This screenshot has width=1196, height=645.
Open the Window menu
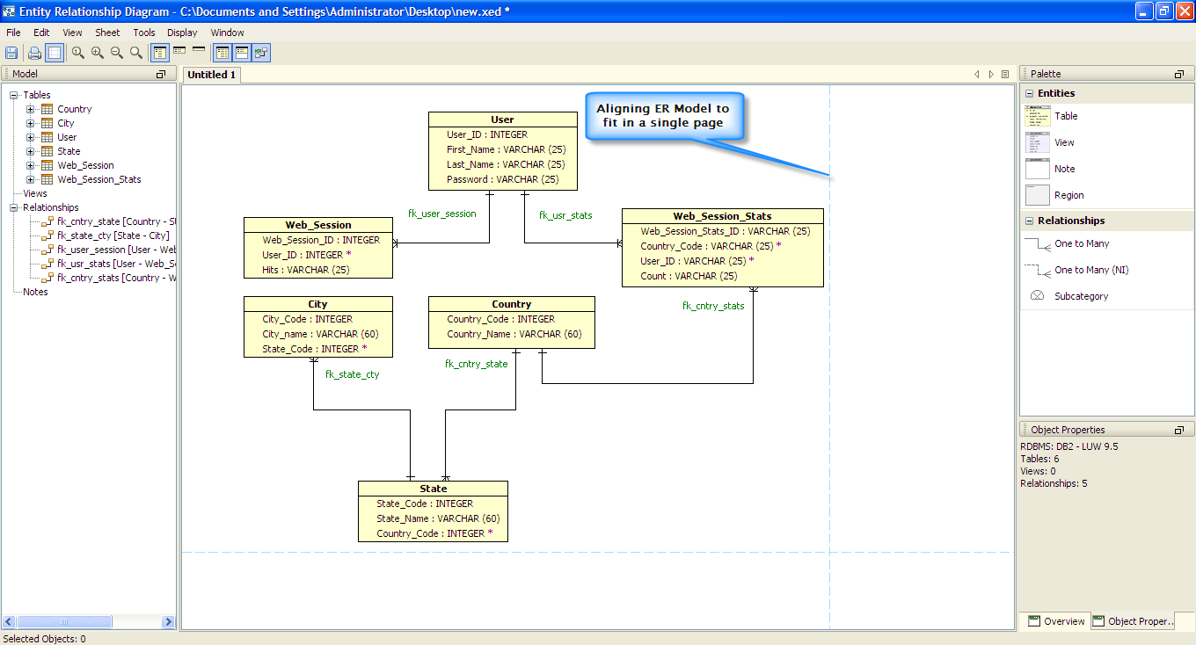[x=228, y=33]
